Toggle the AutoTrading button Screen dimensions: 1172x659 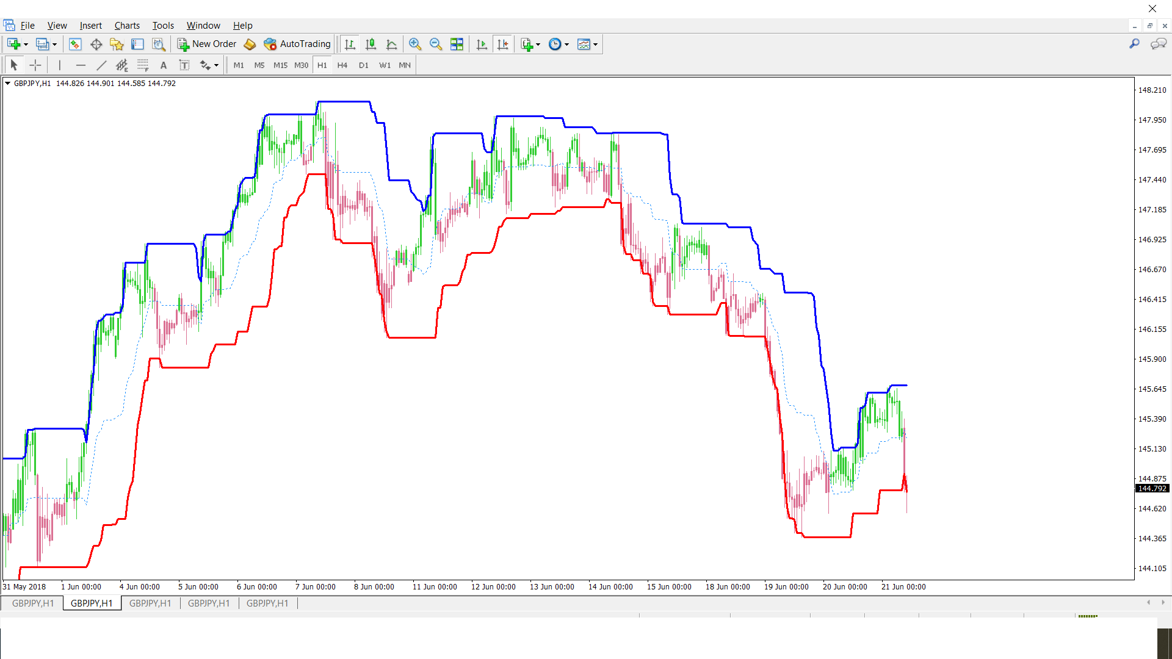(297, 44)
